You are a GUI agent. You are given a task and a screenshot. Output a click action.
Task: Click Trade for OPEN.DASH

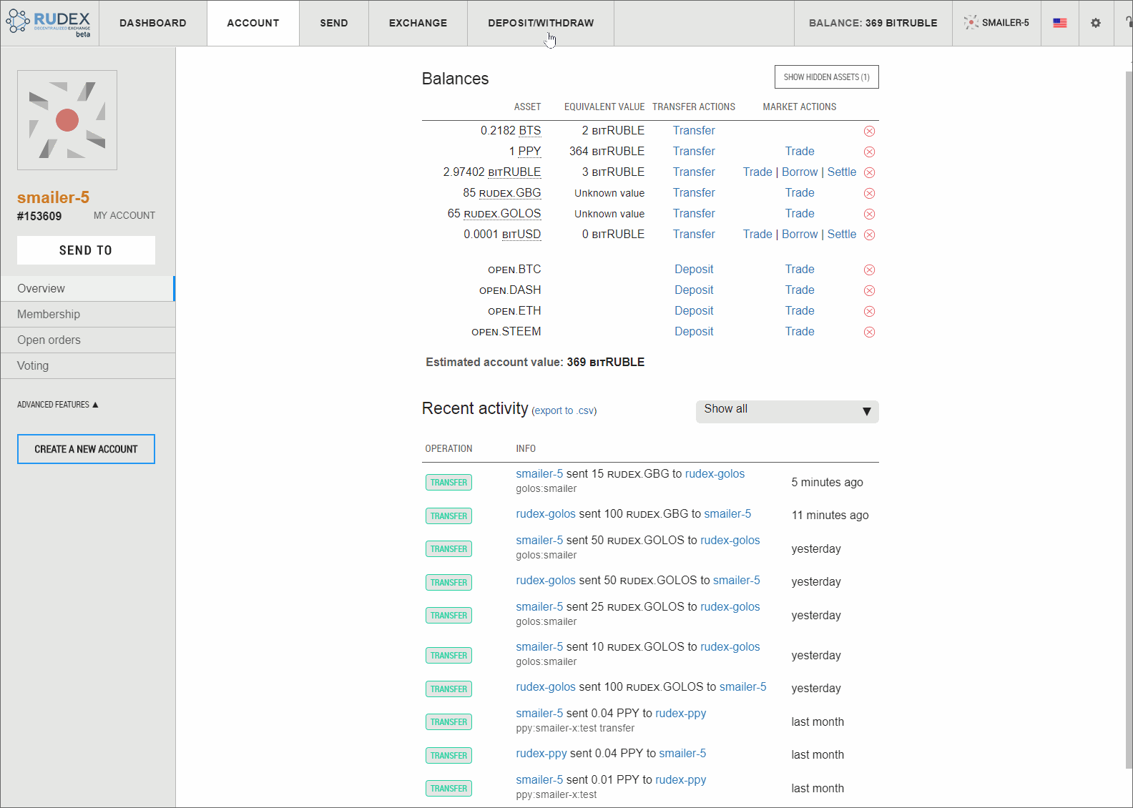(800, 290)
